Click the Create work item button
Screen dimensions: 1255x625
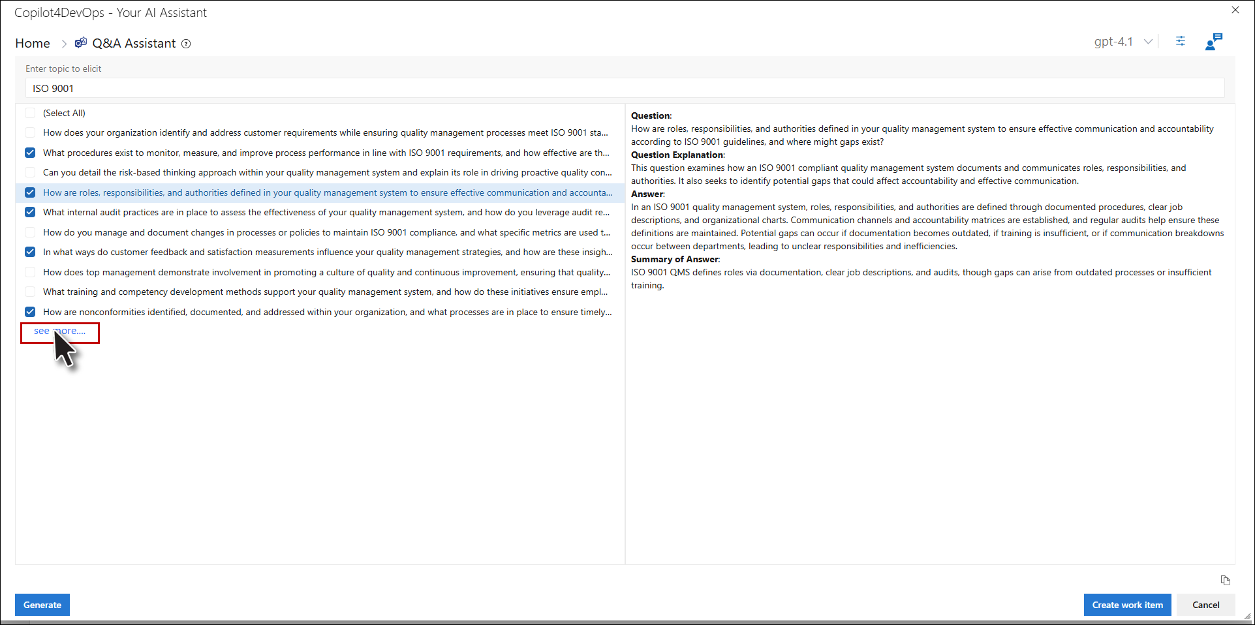tap(1127, 605)
